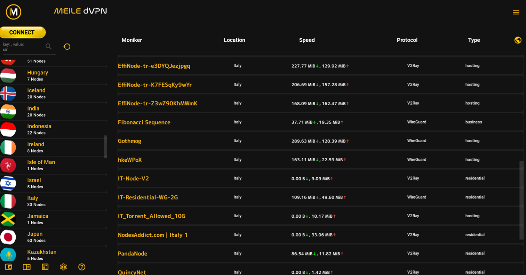The image size is (526, 275).
Task: Click the Indonesia flag icon
Action: [8, 129]
